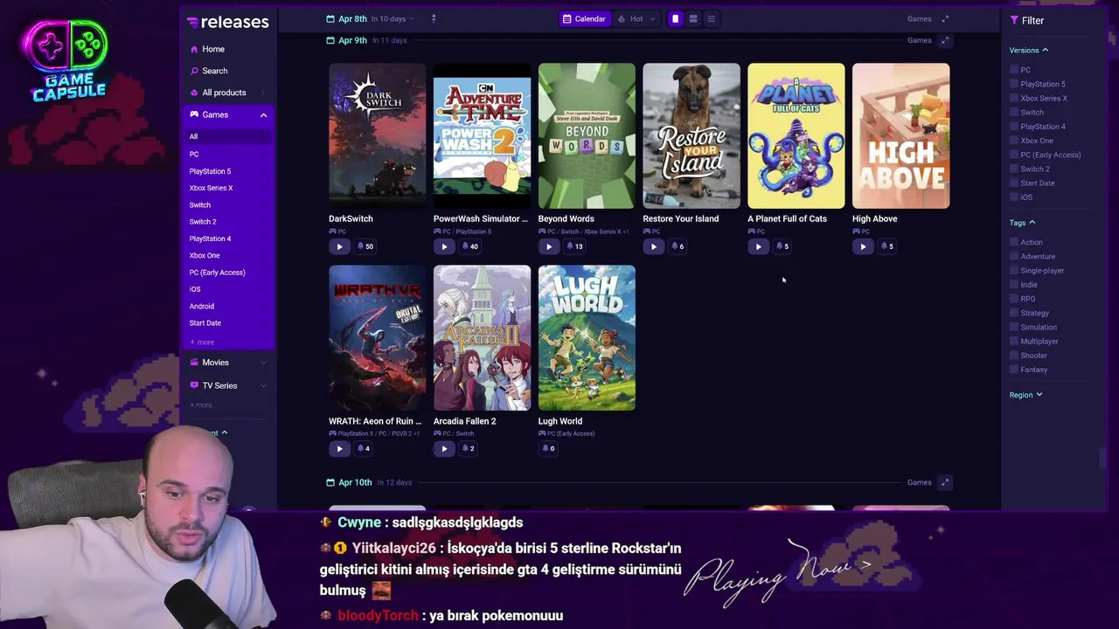Check the PC version filter
Image resolution: width=1119 pixels, height=629 pixels.
point(1014,70)
